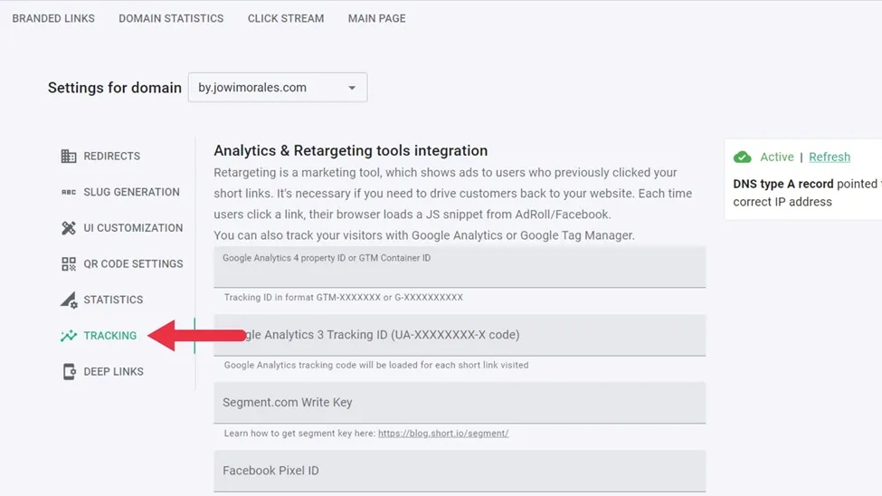Go to the Click Stream tab
882x496 pixels.
(286, 19)
